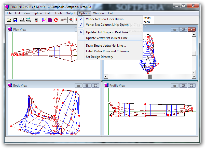Close the main PROLINES window
Viewport: 206px width, 149px height.
click(193, 6)
